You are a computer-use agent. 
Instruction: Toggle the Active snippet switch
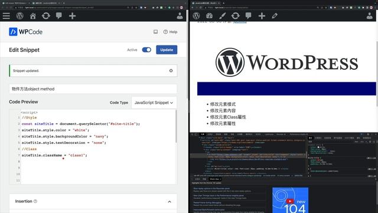coord(146,50)
